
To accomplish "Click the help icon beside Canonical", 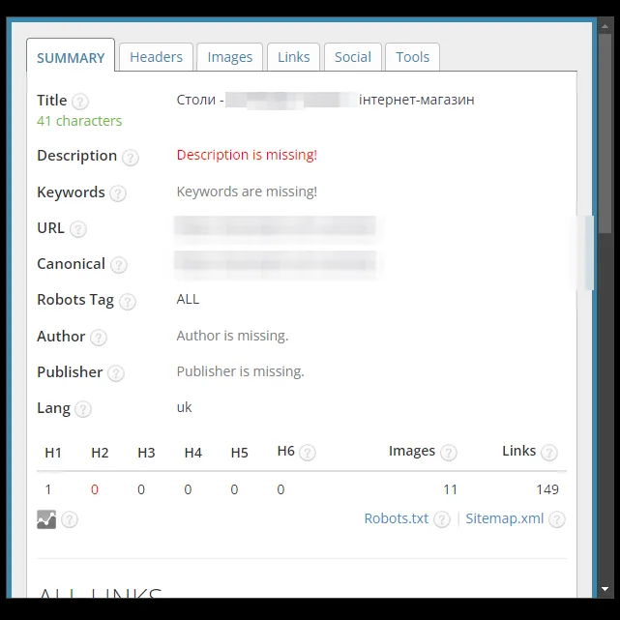I will click(x=119, y=265).
